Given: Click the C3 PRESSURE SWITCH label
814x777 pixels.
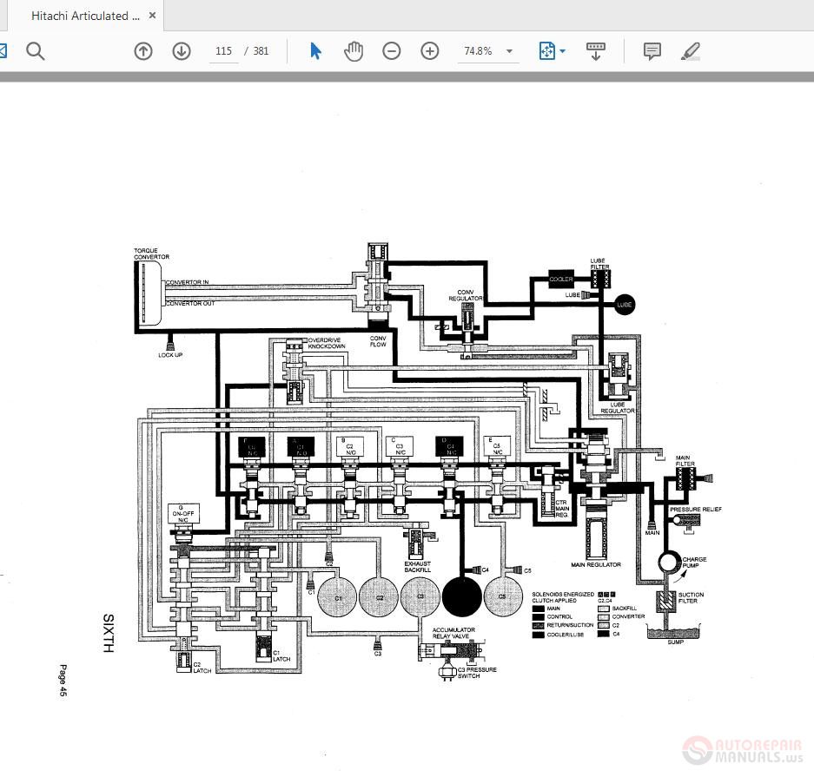Looking at the screenshot, I should 477,673.
